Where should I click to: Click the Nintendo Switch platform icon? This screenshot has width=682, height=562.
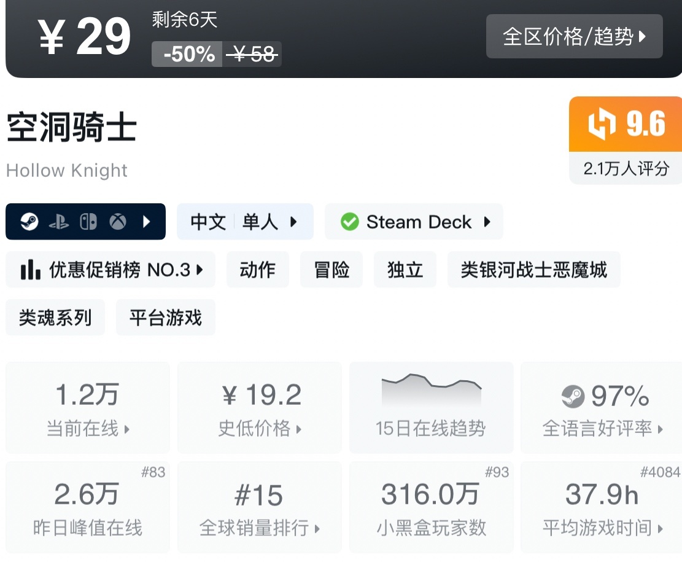pos(88,222)
